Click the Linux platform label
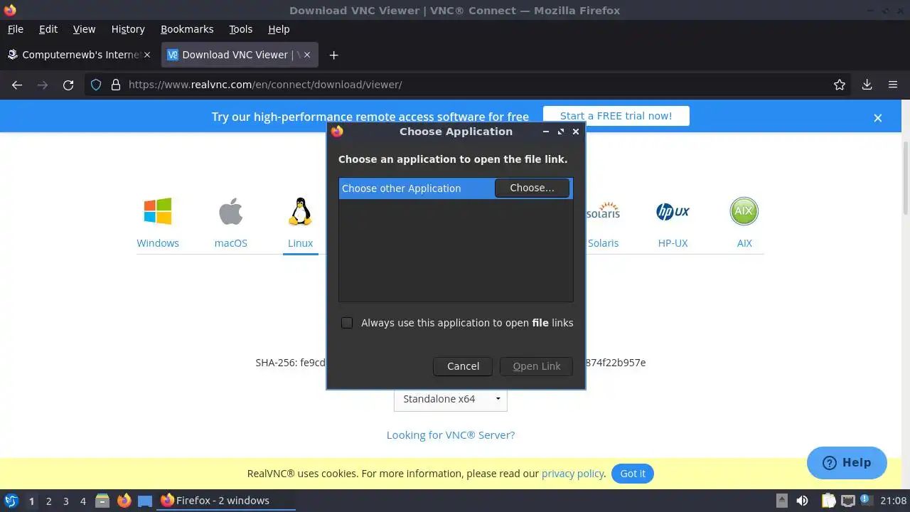The height and width of the screenshot is (512, 910). (x=300, y=243)
